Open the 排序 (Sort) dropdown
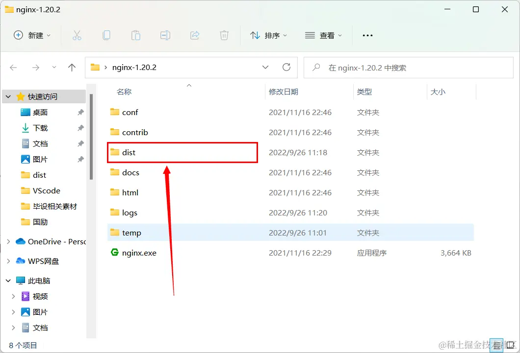 [x=268, y=35]
